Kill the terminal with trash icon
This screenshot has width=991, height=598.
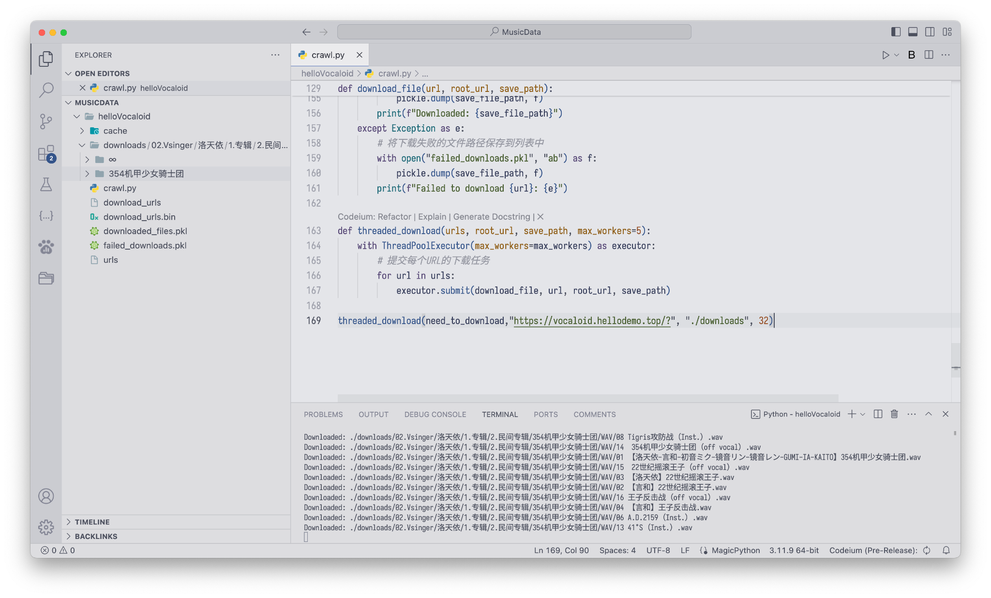click(x=894, y=414)
